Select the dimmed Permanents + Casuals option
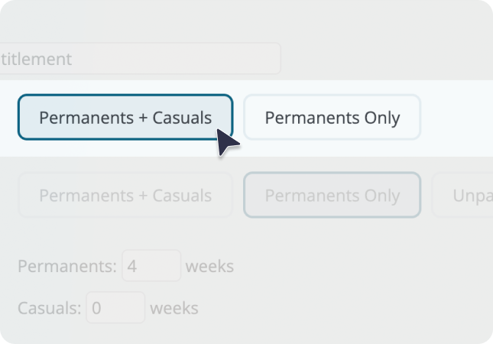This screenshot has width=493, height=344. (125, 195)
